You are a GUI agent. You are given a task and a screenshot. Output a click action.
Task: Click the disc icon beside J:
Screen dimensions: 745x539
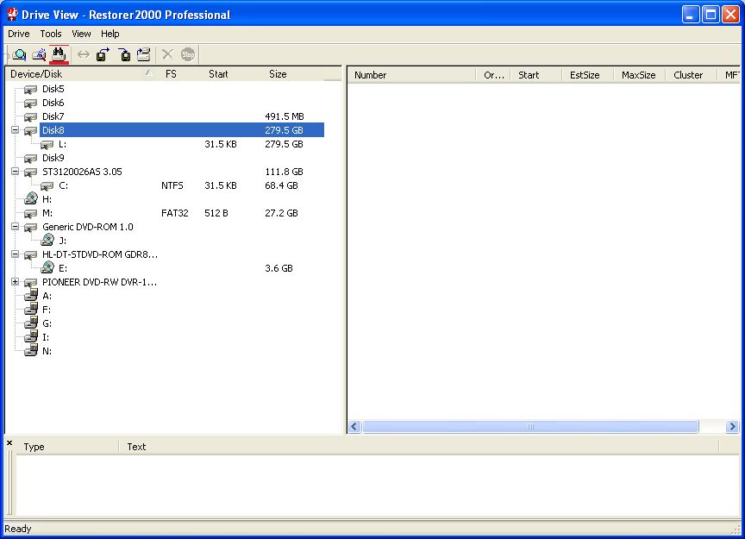point(47,240)
